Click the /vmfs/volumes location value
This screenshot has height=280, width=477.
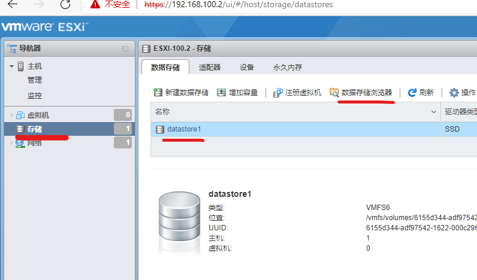[x=421, y=218]
